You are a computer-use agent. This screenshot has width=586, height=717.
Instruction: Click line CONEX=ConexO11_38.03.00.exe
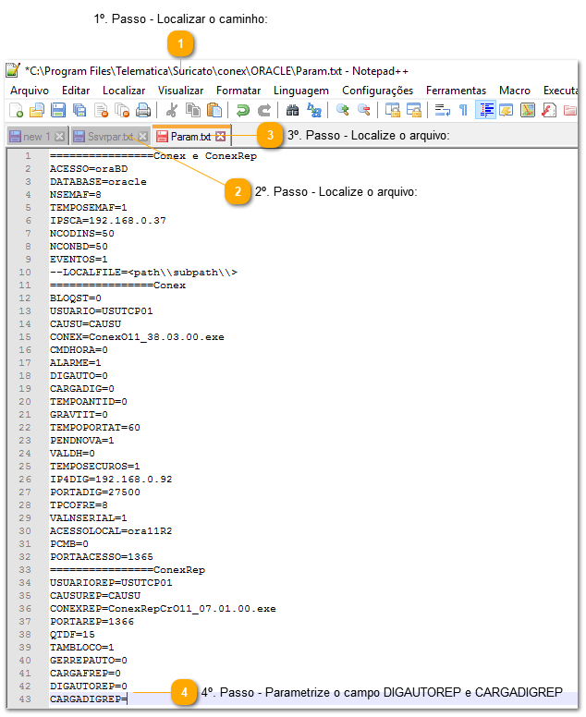coord(137,337)
